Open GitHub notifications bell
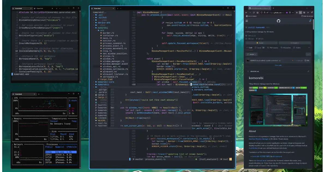 pos(310,21)
